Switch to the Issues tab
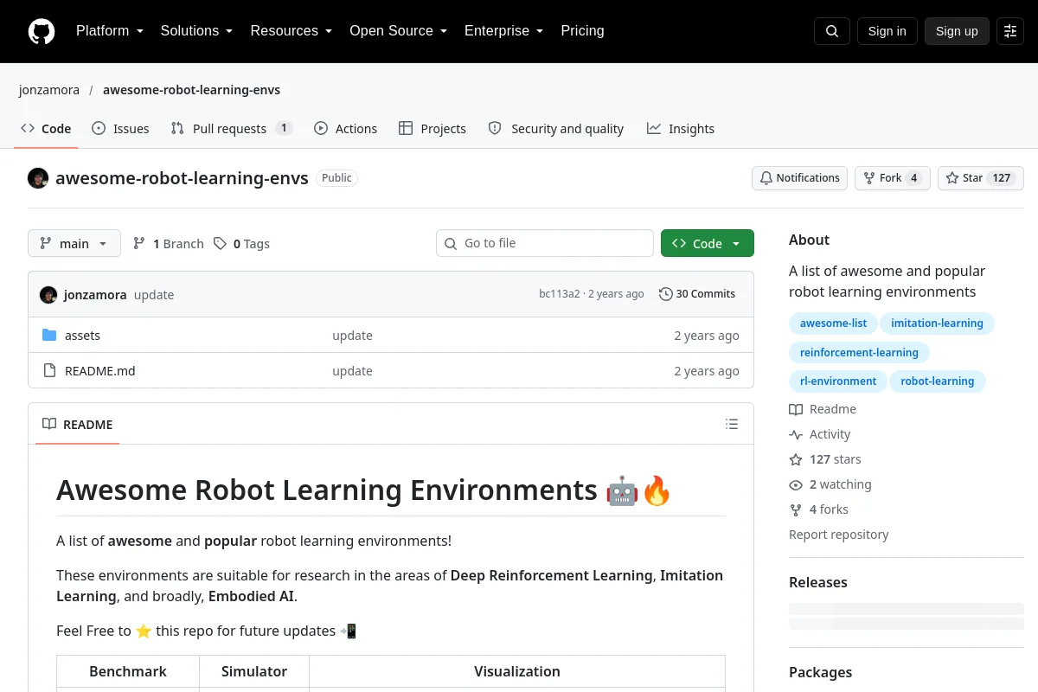 [120, 129]
